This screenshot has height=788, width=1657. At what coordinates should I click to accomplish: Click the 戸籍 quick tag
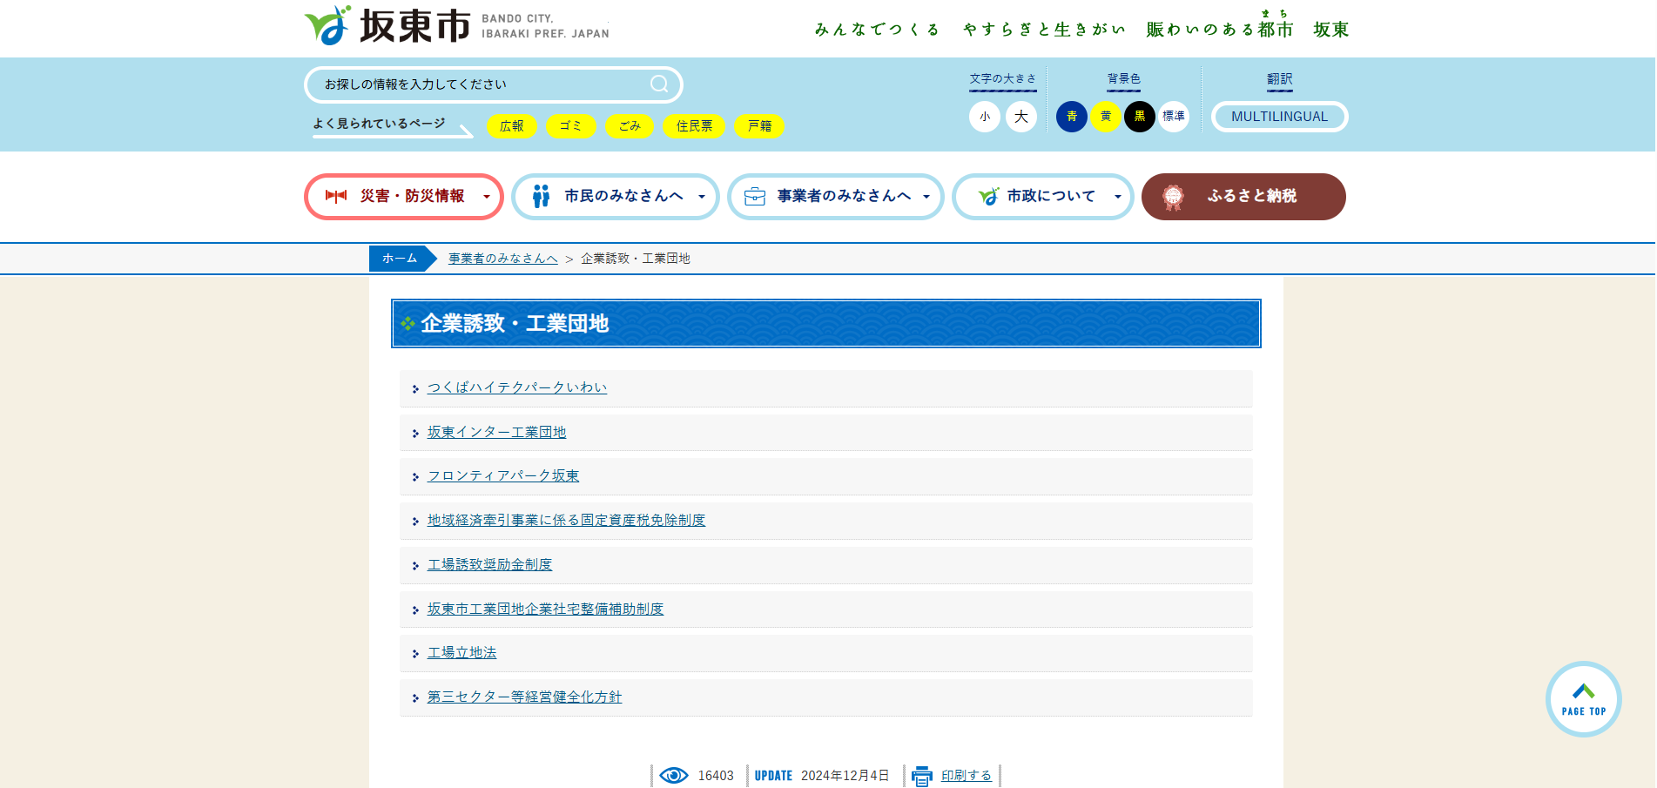(759, 126)
